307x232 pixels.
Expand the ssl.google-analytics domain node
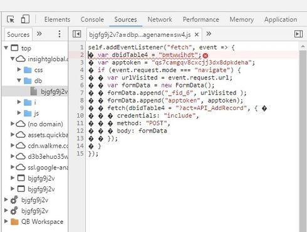(x=13, y=167)
